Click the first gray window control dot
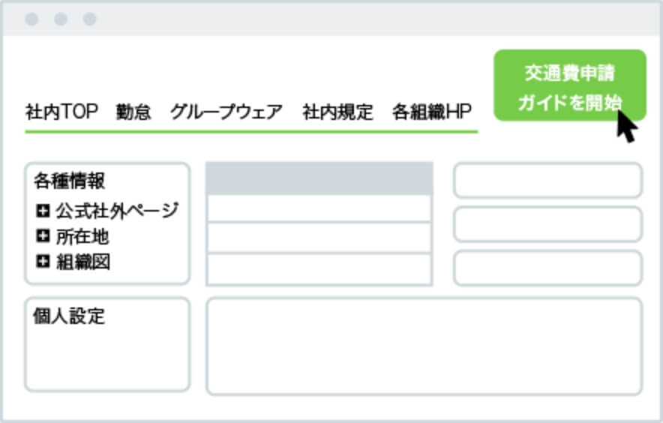663x423 pixels. 31,19
